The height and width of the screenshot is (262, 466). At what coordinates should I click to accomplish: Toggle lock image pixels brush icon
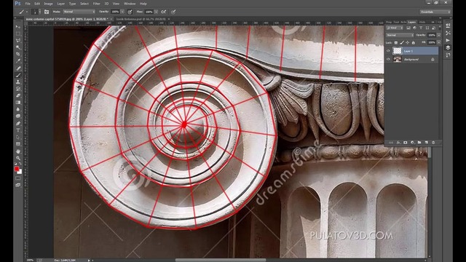(x=402, y=43)
